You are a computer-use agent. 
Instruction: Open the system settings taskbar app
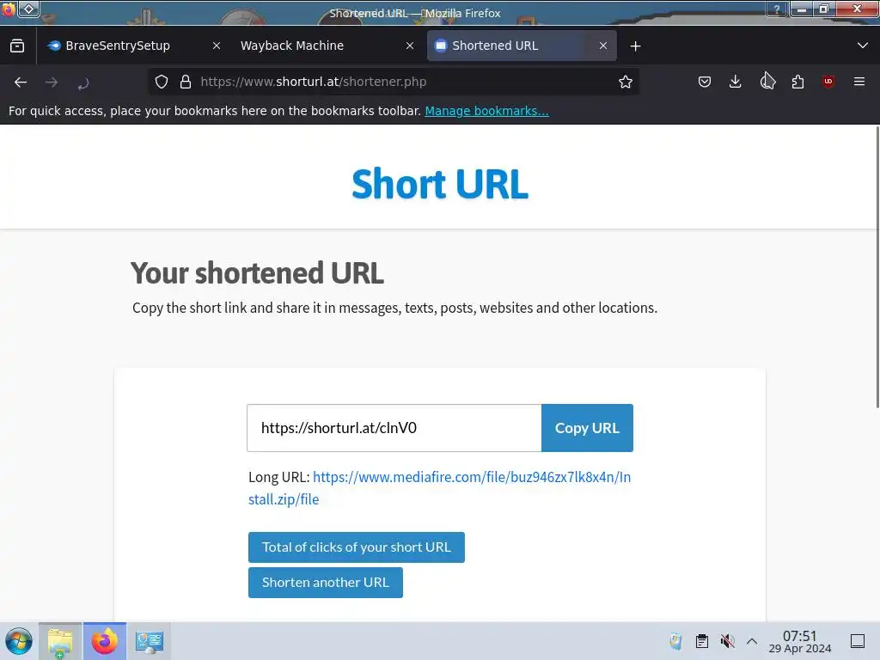(x=149, y=641)
